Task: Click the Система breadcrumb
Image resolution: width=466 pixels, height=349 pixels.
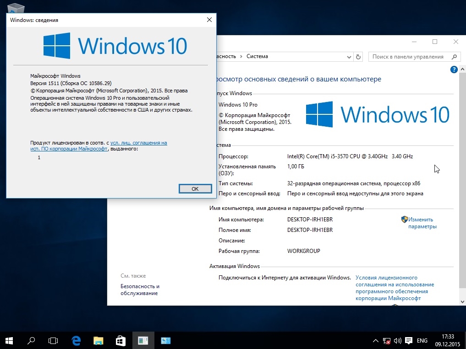Action: tap(257, 56)
